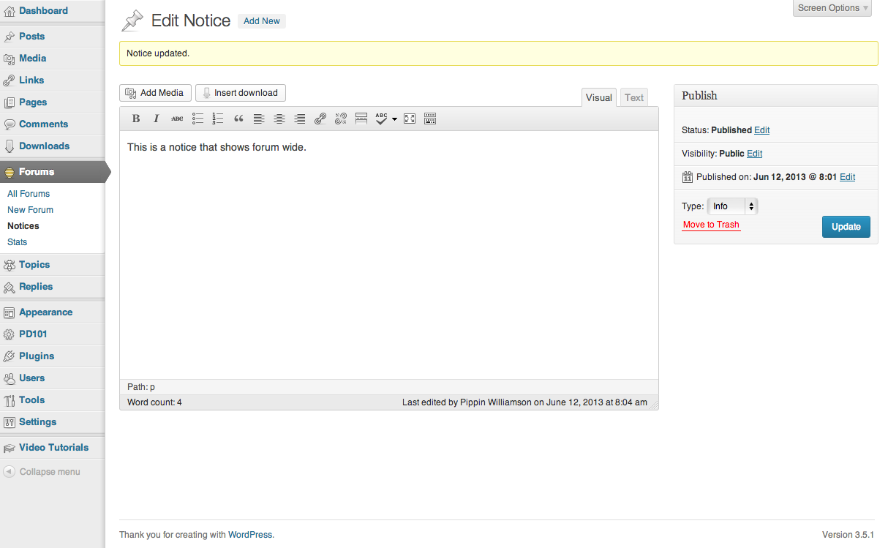888x548 pixels.
Task: Move this notice to Trash
Action: coord(711,225)
